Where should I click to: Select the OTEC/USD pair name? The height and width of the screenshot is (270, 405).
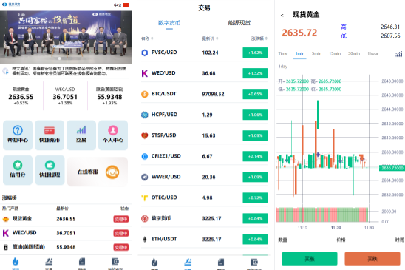pos(164,198)
